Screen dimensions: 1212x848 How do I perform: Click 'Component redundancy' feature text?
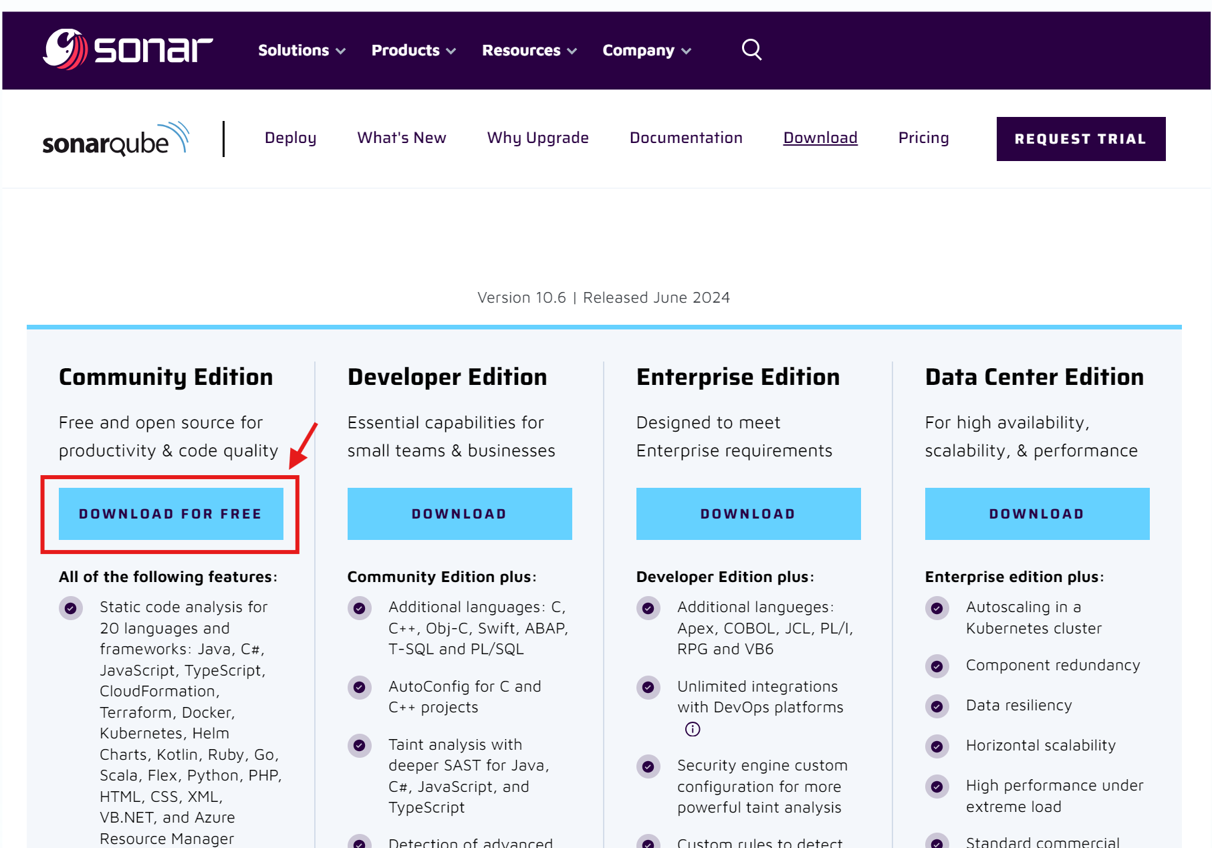(x=1053, y=665)
